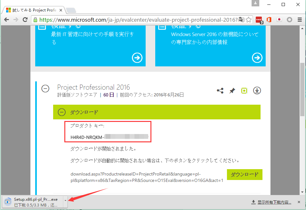Click the circular download arrow icon

[x=257, y=91]
